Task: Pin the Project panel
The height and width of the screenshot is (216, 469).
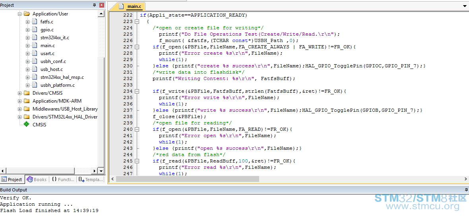Action: pos(95,5)
